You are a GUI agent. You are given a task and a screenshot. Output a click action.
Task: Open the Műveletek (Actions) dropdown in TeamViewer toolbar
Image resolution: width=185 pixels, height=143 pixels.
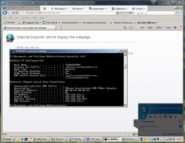click(59, 8)
